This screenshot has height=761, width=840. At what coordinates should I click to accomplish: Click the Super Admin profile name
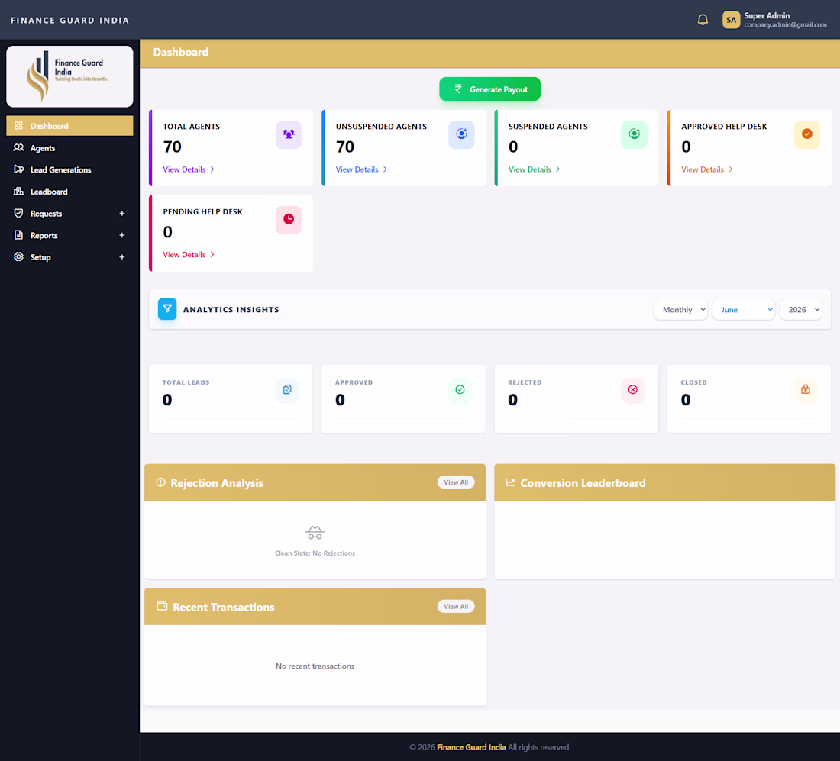(767, 15)
